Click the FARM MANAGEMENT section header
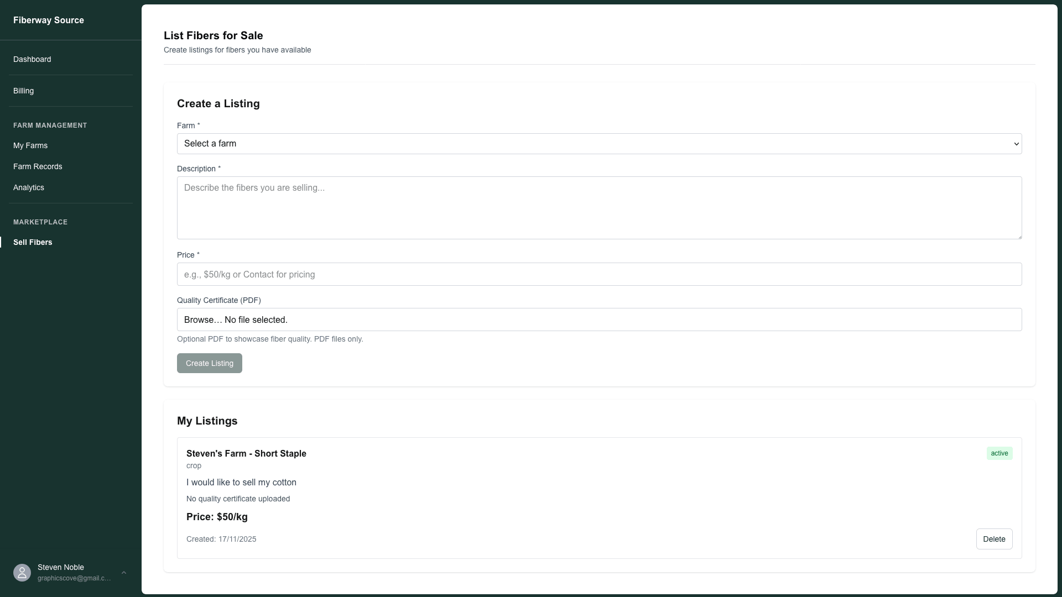The image size is (1062, 597). click(x=50, y=125)
